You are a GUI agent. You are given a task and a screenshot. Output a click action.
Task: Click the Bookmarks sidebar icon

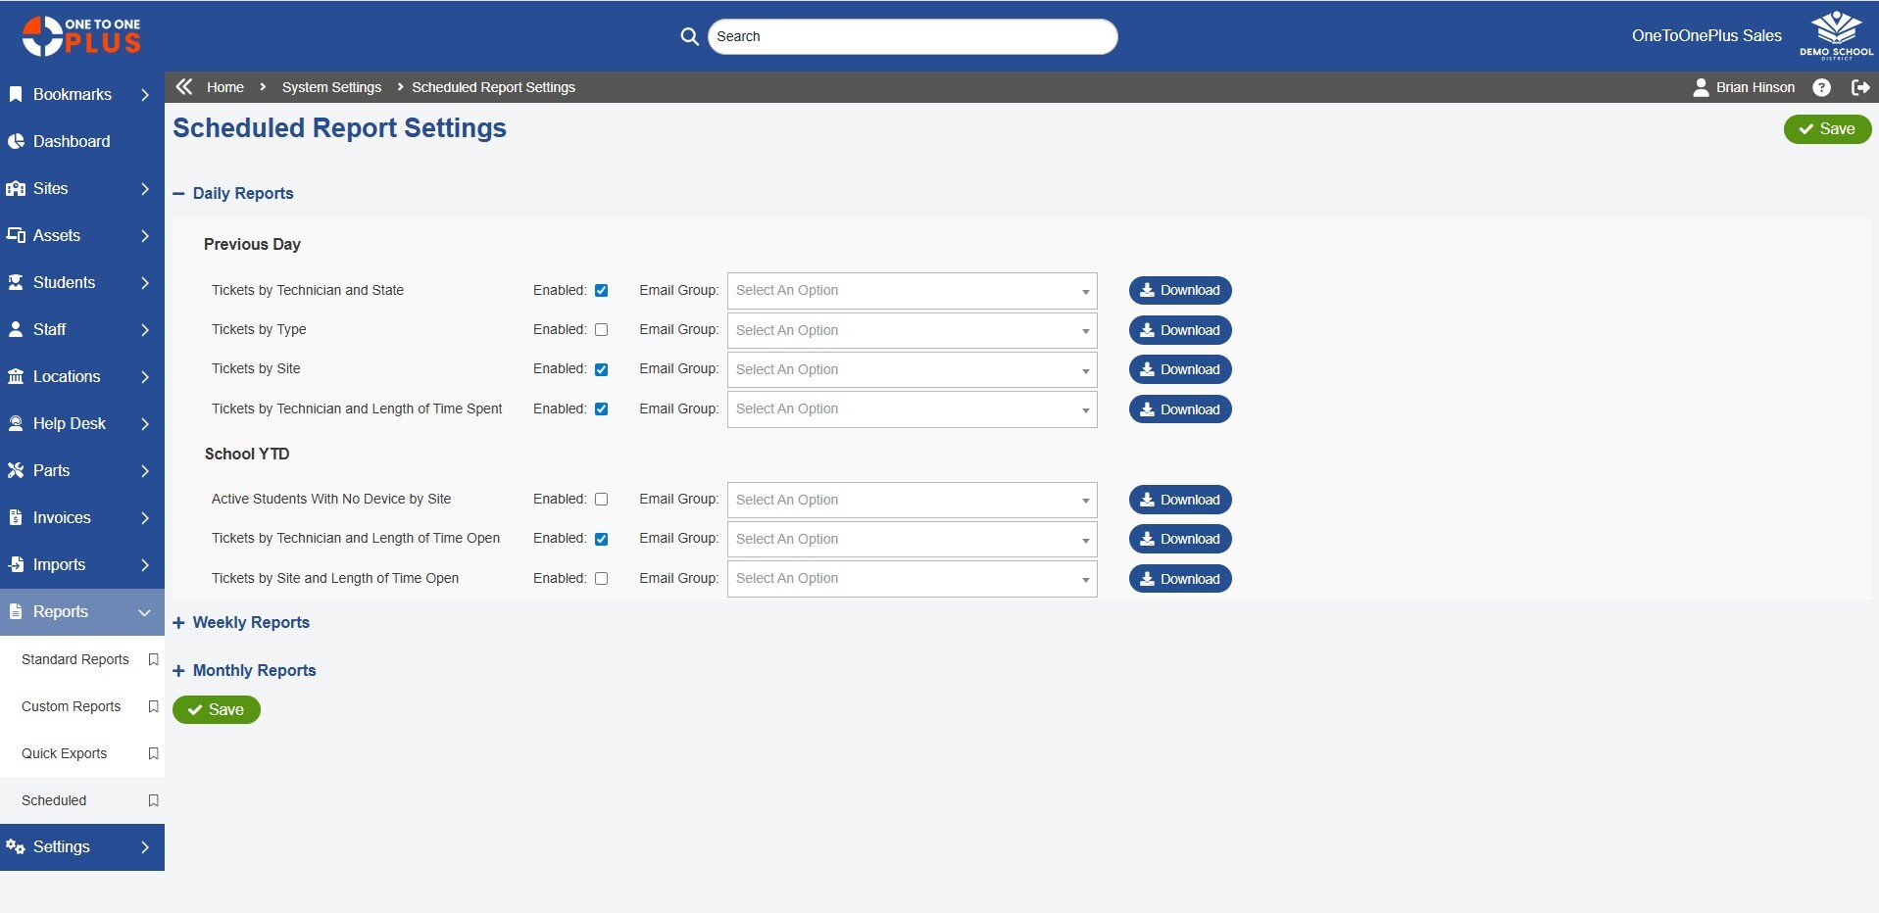pos(15,94)
